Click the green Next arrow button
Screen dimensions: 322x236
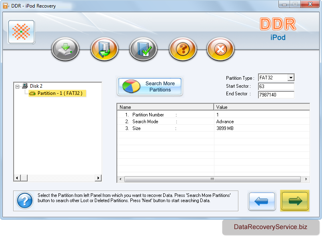point(295,201)
